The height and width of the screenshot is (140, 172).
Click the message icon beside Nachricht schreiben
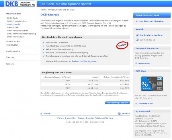click(137, 35)
